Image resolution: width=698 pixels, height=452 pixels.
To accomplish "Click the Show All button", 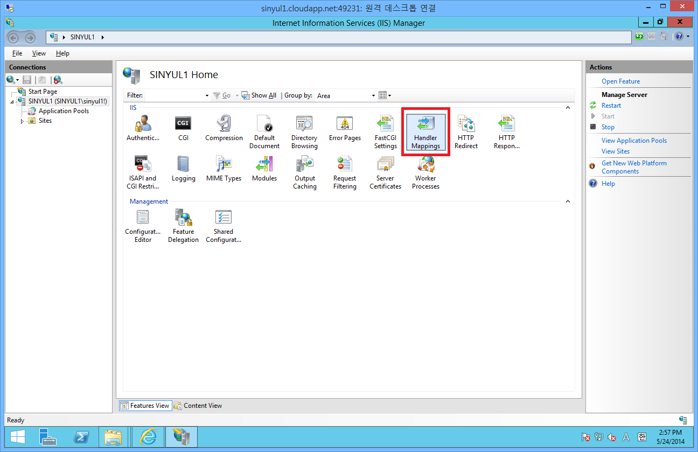I will click(259, 95).
